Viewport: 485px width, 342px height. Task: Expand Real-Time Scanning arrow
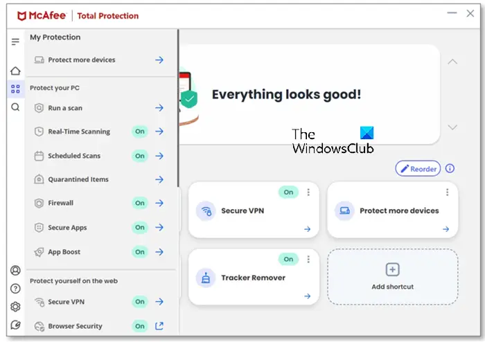159,132
